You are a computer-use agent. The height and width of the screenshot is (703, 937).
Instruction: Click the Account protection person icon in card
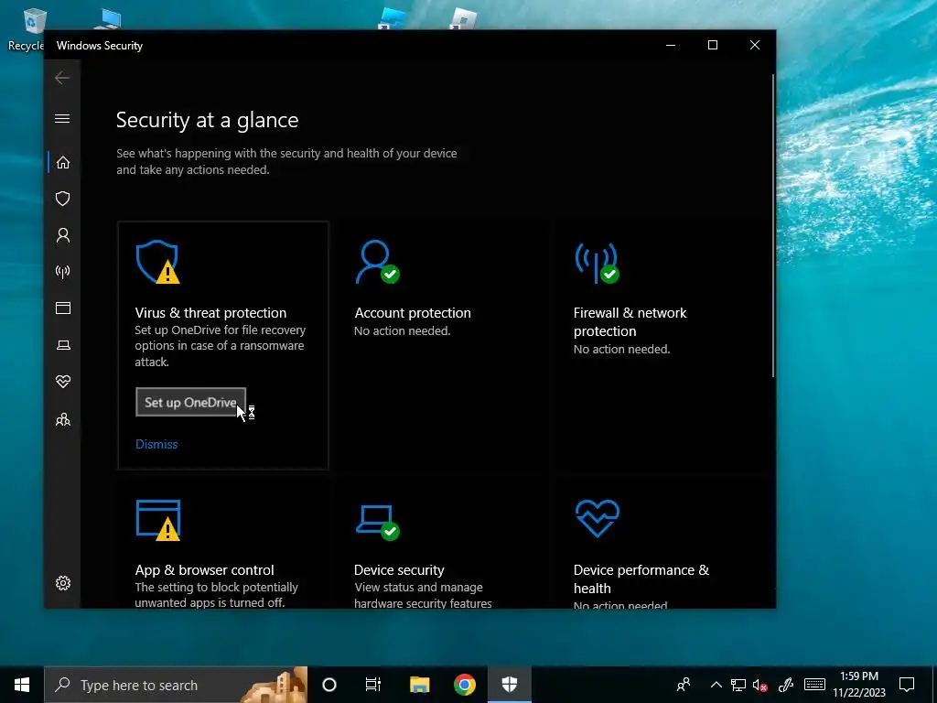click(377, 262)
